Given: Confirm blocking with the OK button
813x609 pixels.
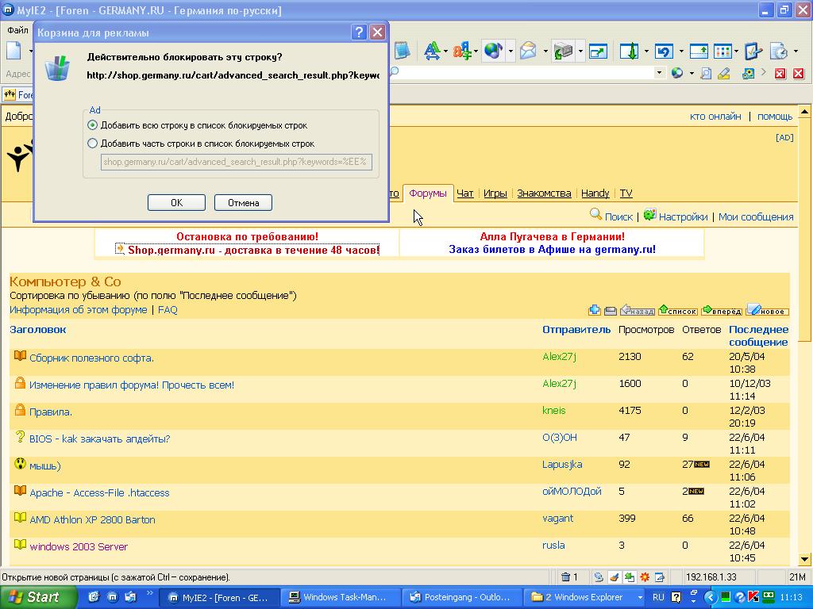Looking at the screenshot, I should (x=176, y=202).
